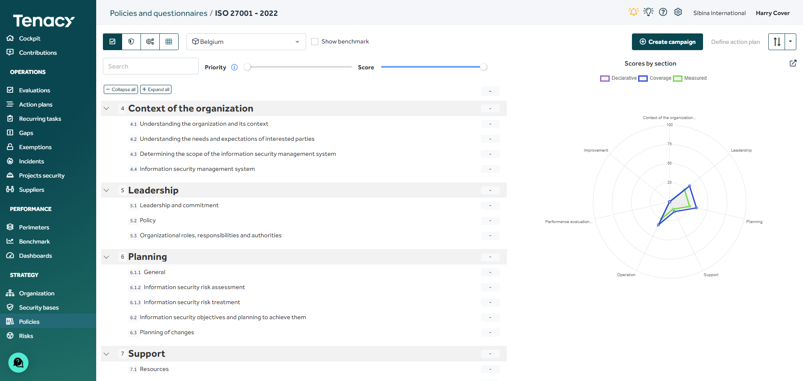
Task: Click the Expand all button
Action: [x=156, y=89]
